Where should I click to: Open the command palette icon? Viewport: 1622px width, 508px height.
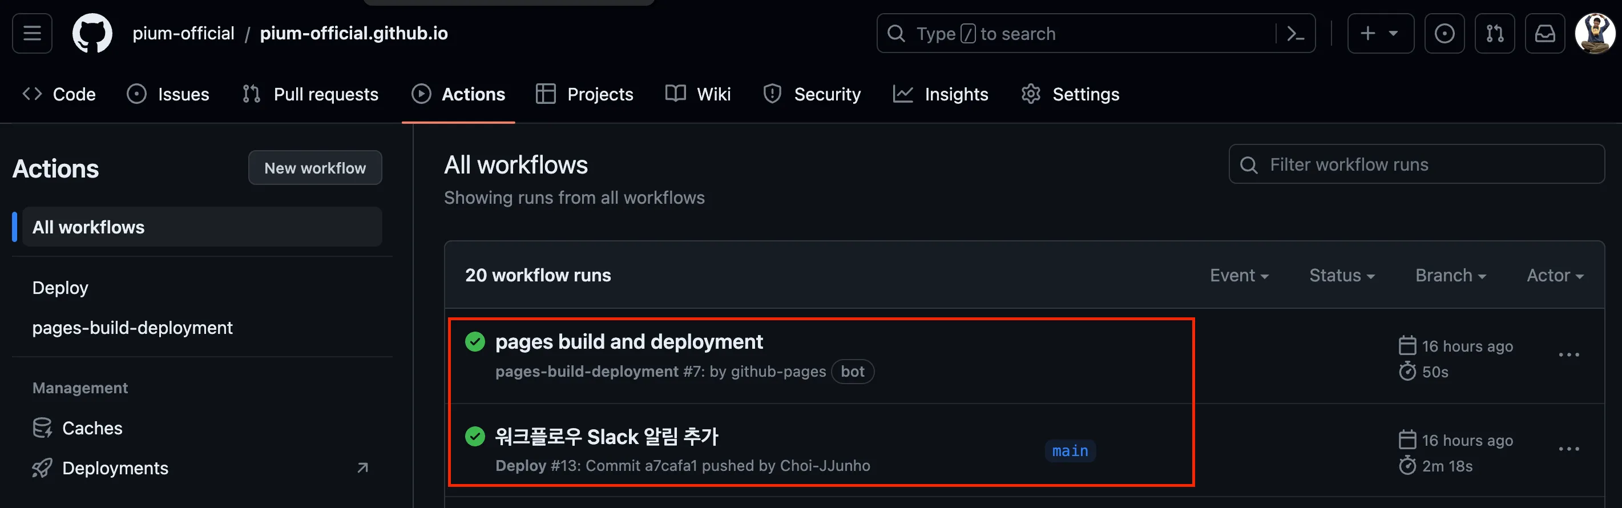(x=1295, y=33)
